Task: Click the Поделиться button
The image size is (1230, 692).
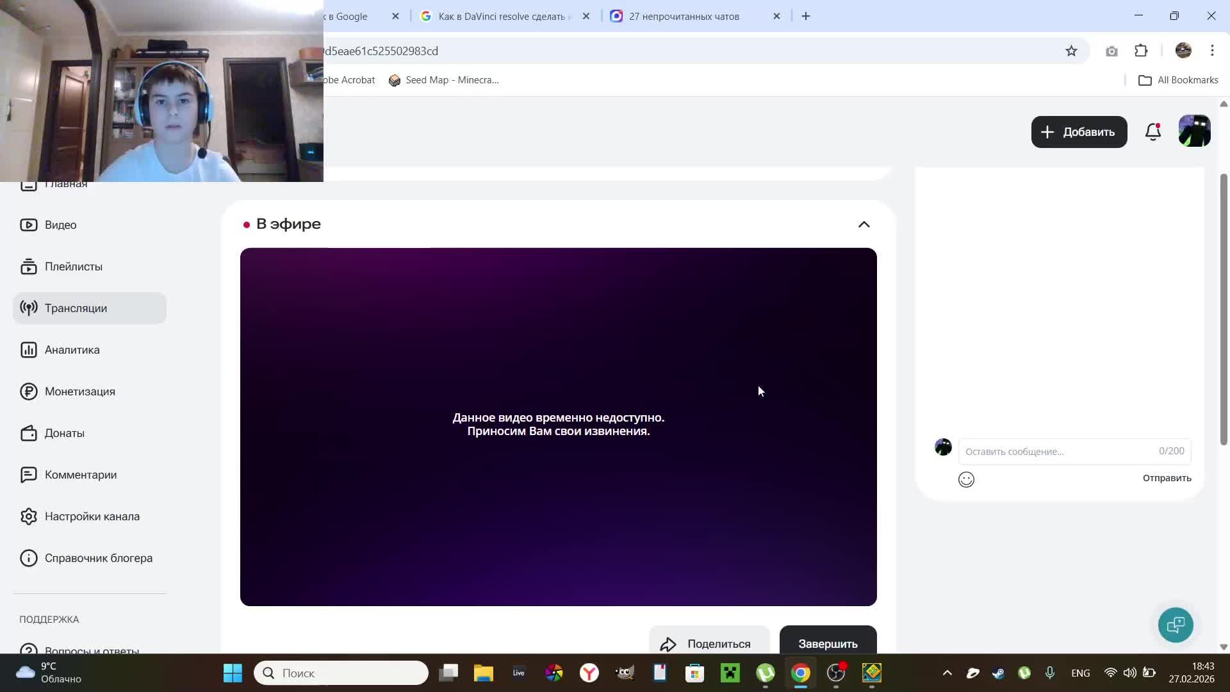Action: [709, 643]
